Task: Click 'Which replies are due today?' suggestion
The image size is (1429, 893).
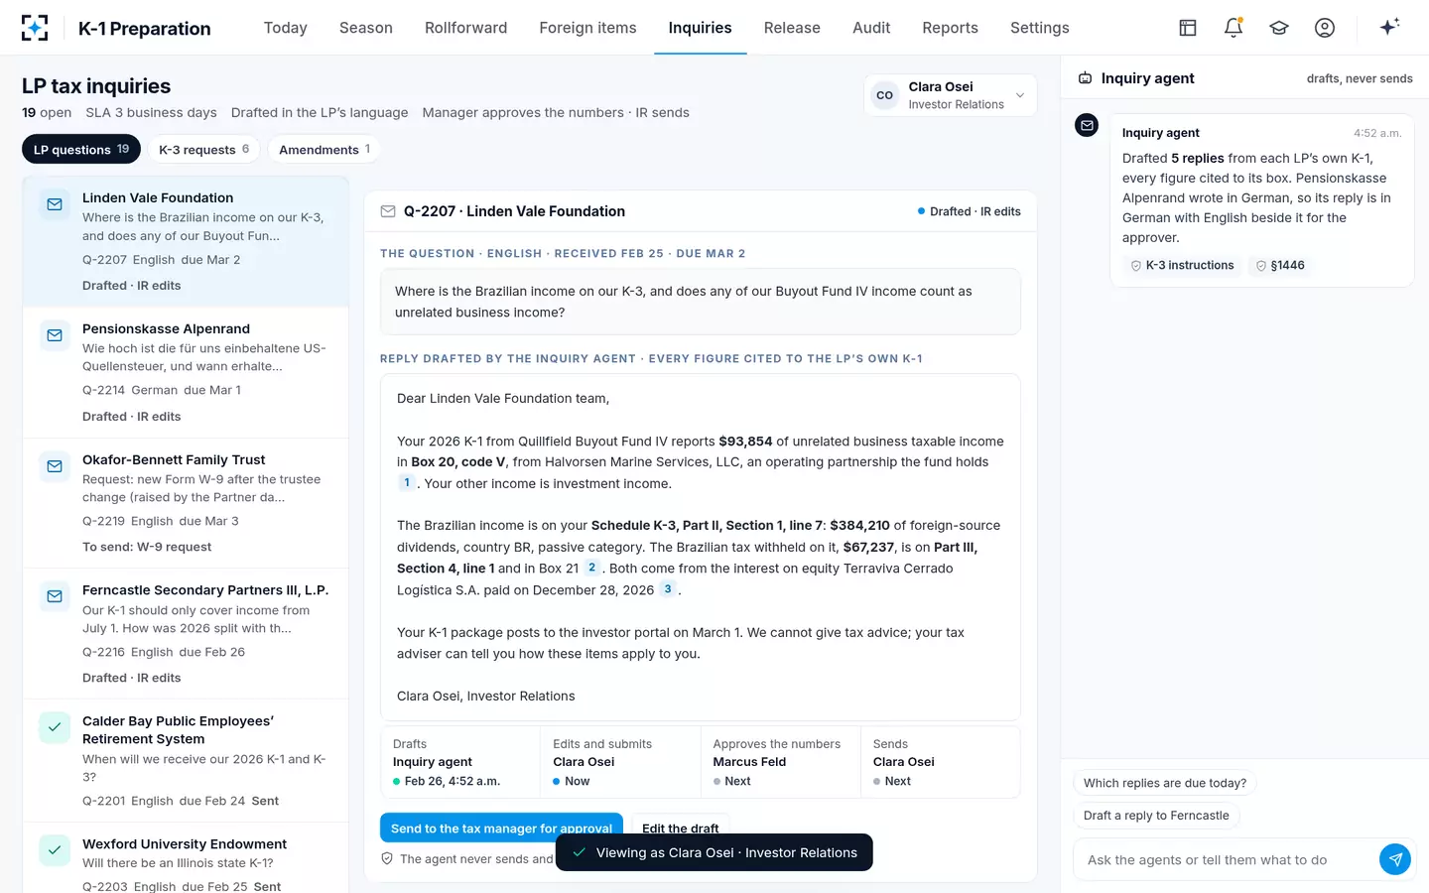Action: 1165,783
